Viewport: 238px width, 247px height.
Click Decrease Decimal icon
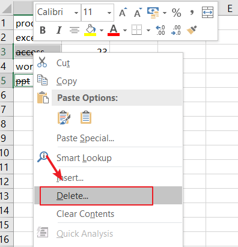click(176, 30)
